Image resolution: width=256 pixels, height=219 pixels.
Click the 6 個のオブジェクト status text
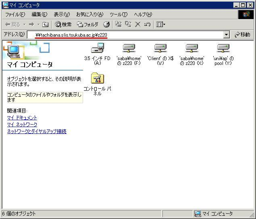tap(19, 214)
